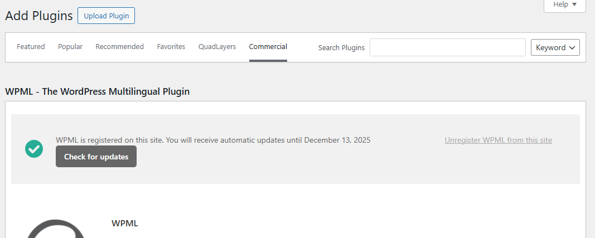Click the Search Plugins label
Viewport: 595px width, 238px height.
[x=341, y=48]
